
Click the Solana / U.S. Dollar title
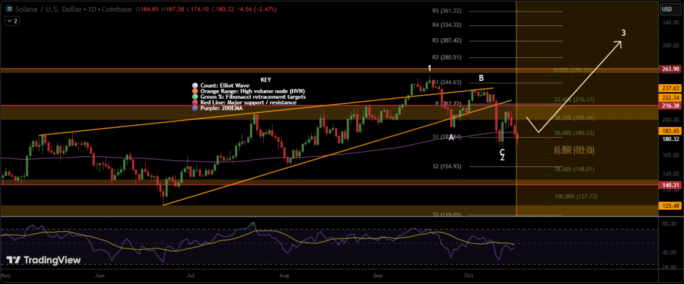tap(44, 10)
